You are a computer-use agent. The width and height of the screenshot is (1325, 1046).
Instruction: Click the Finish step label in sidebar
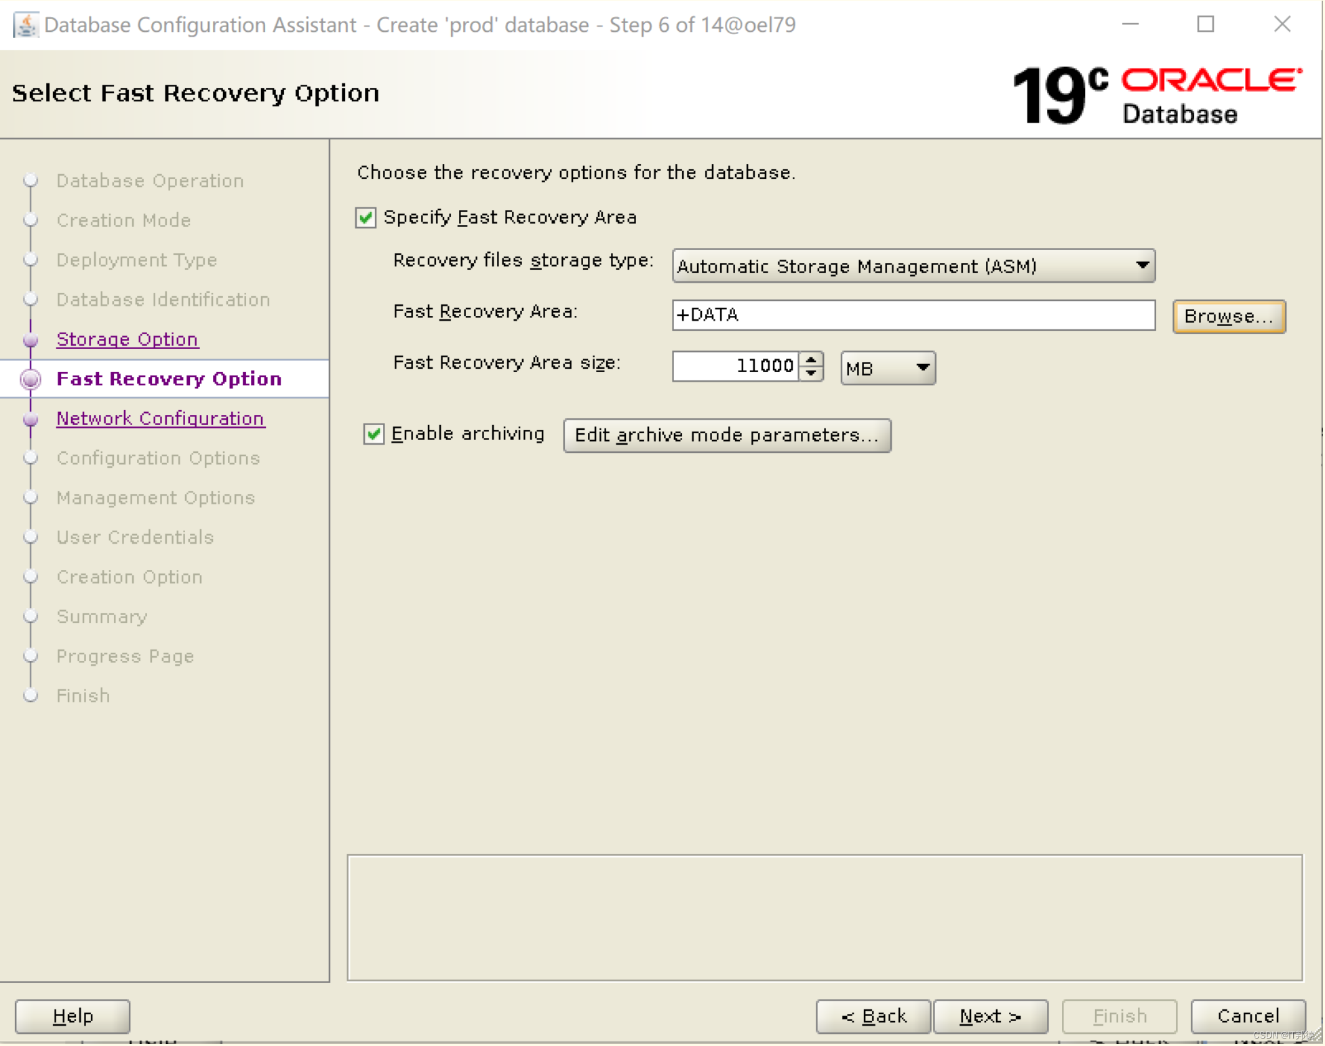[x=83, y=695]
